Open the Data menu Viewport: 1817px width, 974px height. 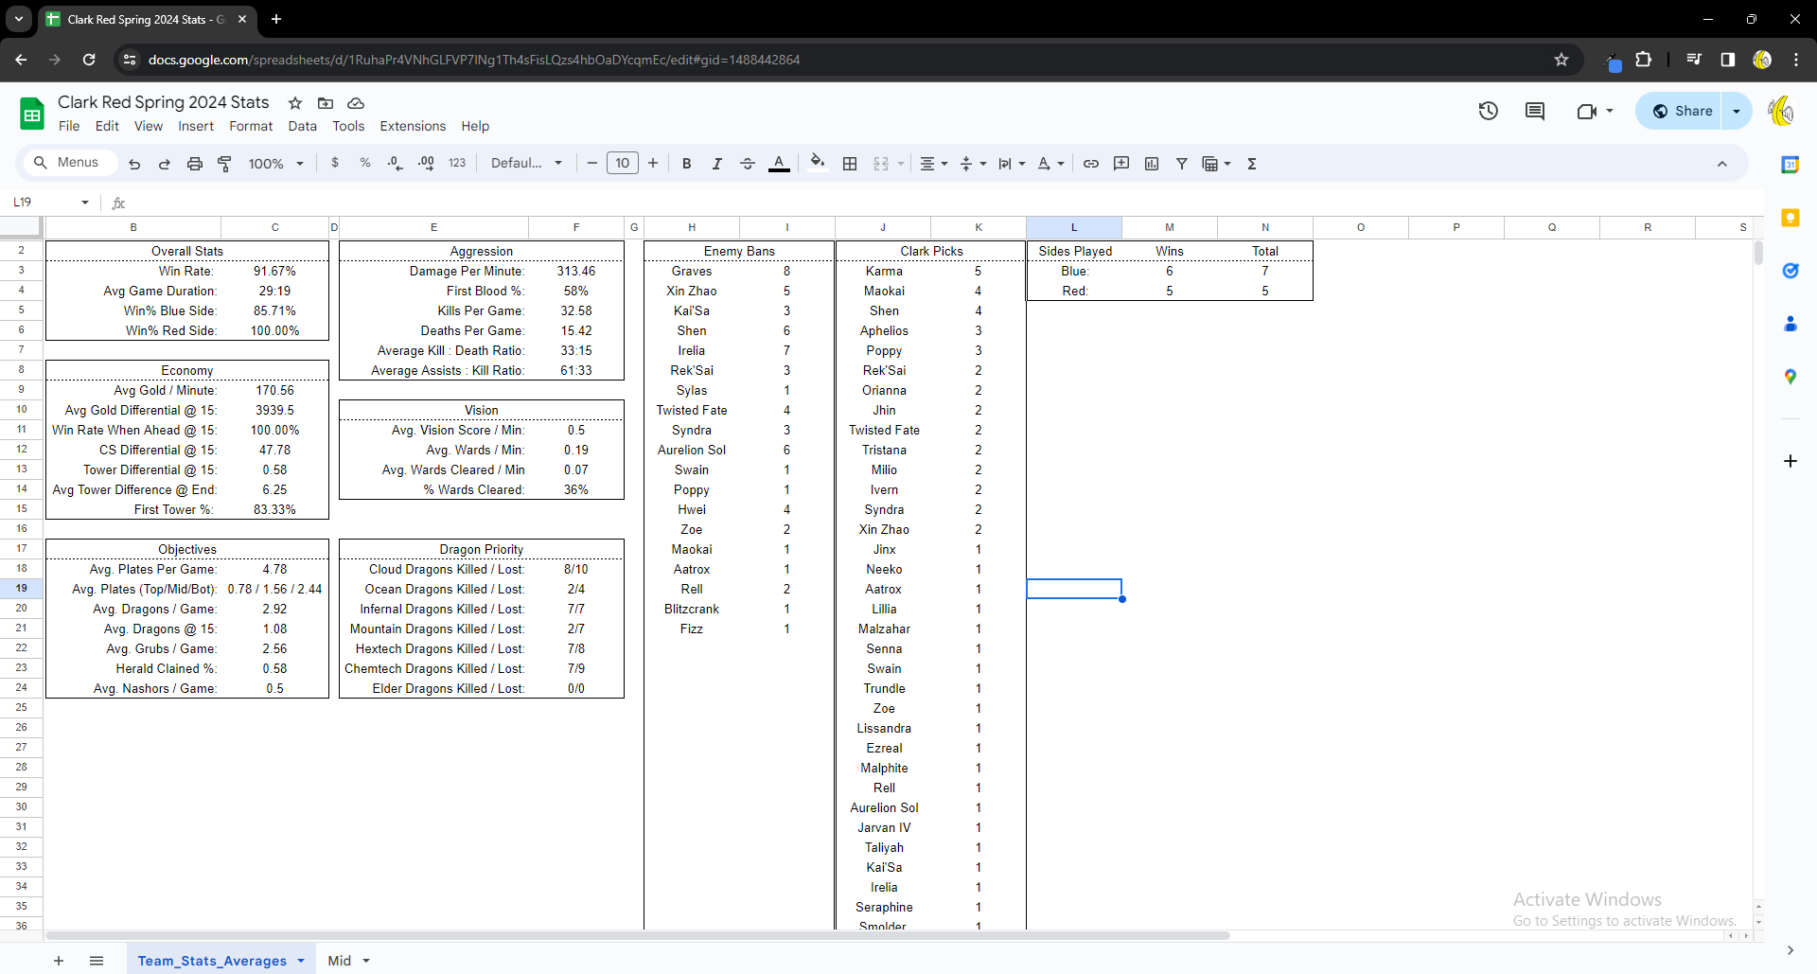pyautogui.click(x=303, y=126)
